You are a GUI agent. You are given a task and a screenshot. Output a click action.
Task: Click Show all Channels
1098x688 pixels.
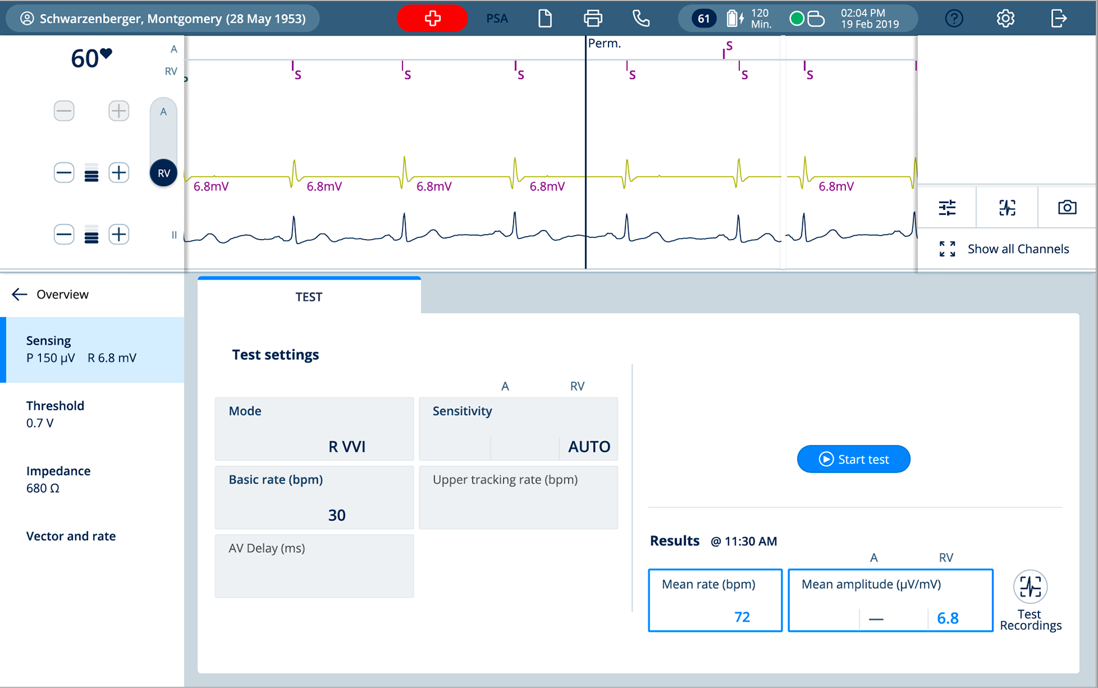(1018, 249)
